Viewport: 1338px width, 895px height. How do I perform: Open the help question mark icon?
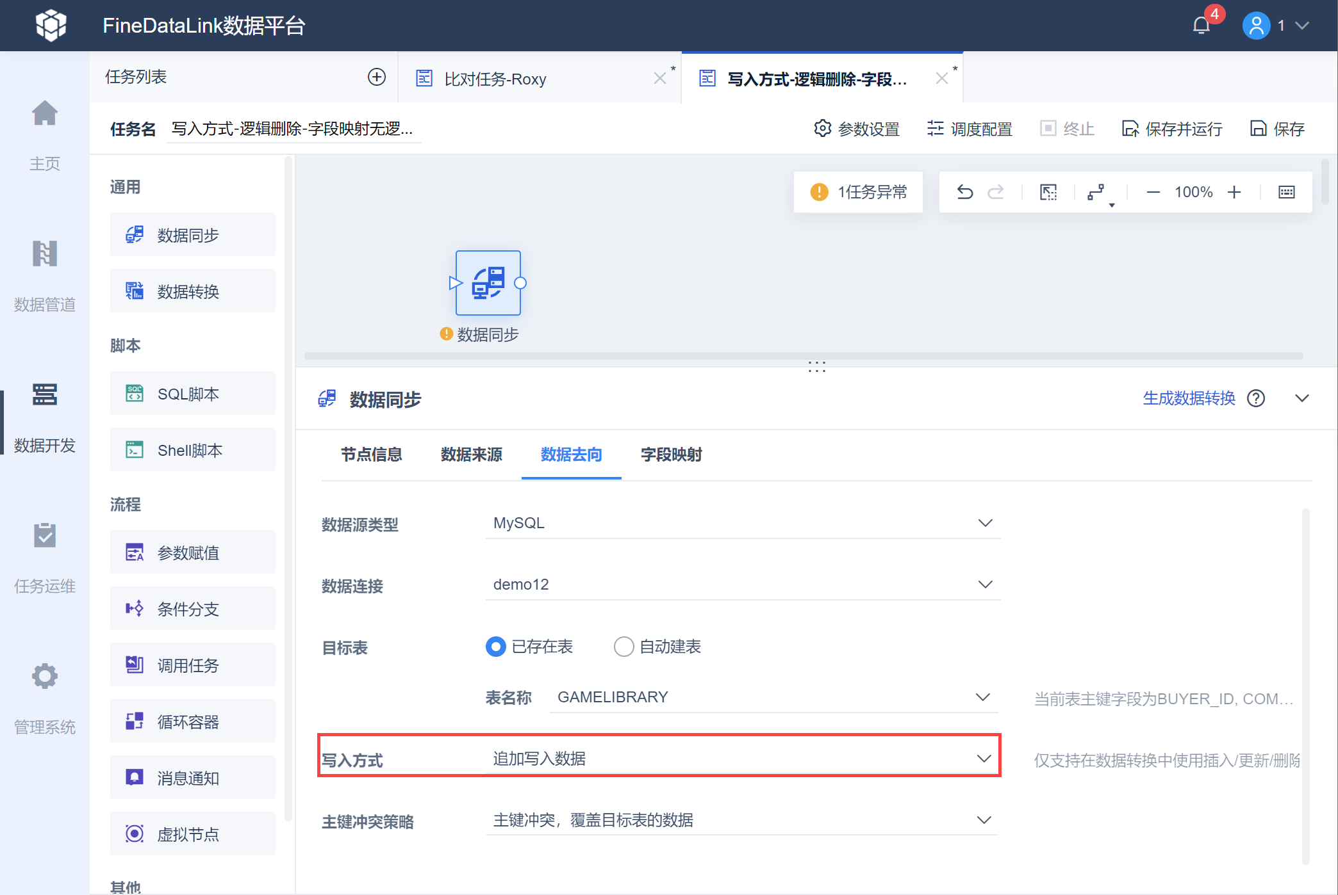pos(1256,398)
